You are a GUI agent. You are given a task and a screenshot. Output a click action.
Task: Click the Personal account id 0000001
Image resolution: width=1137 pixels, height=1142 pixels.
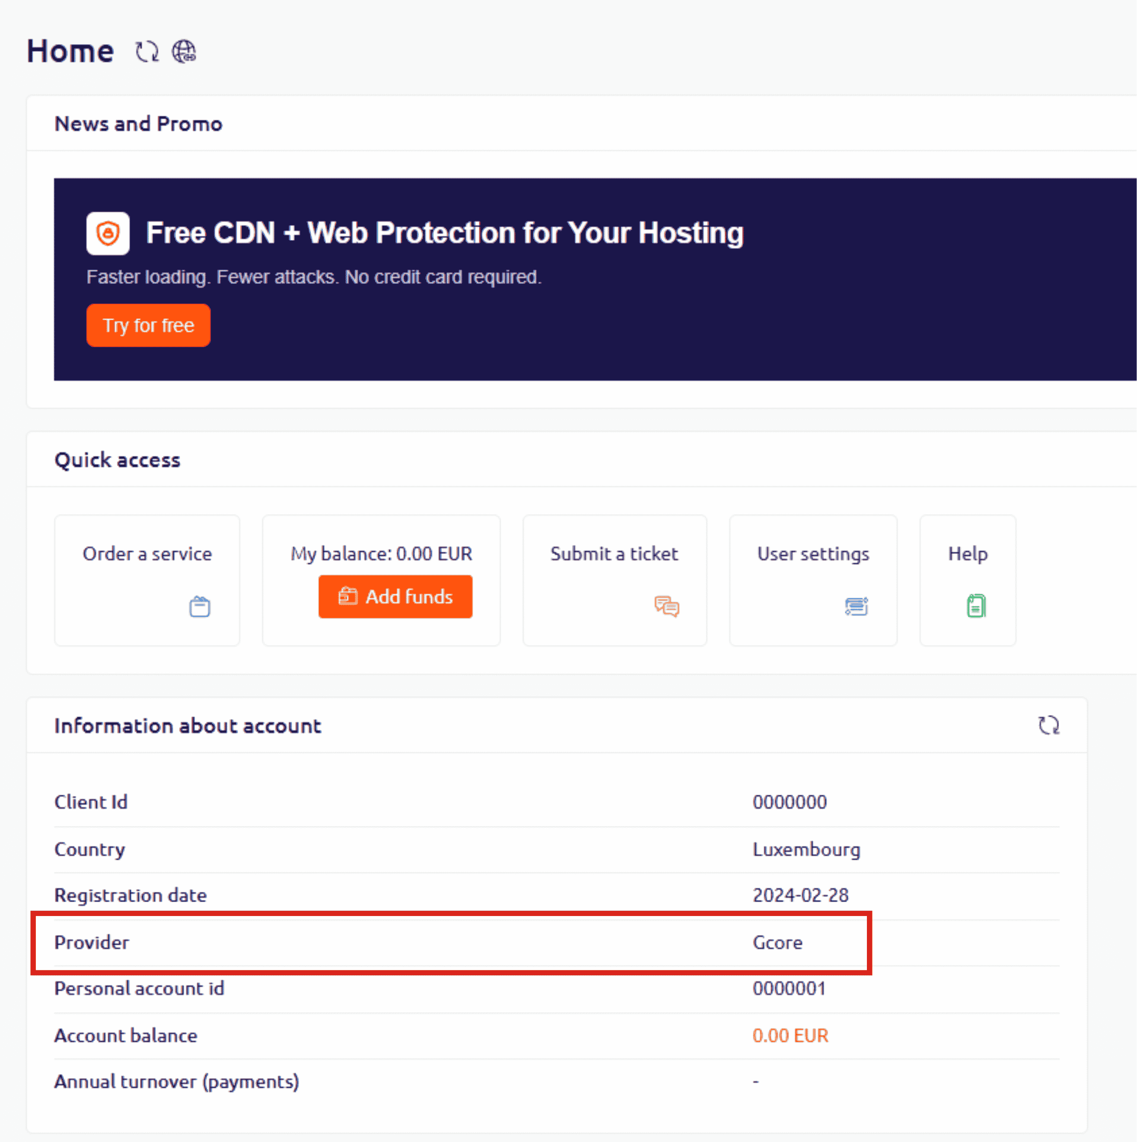pyautogui.click(x=790, y=988)
